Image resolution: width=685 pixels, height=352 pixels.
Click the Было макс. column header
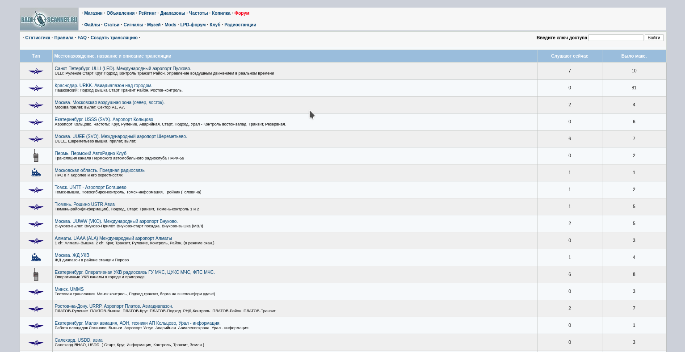[634, 56]
